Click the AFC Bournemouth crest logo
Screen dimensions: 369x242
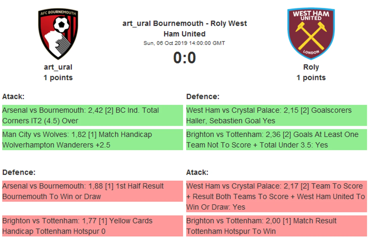(x=58, y=34)
